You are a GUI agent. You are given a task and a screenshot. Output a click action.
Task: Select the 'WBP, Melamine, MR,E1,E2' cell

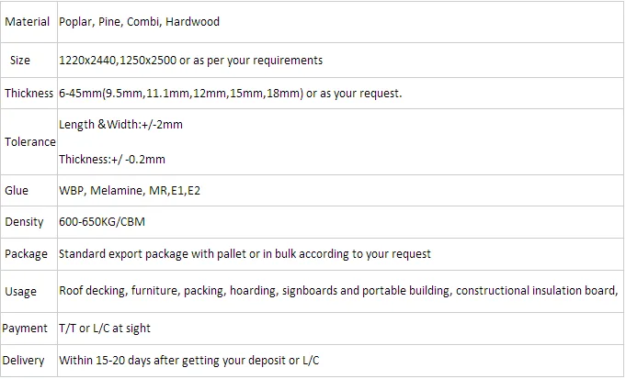coord(130,191)
